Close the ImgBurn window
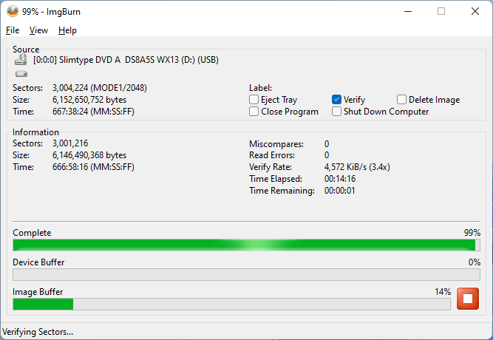493x340 pixels. 475,11
